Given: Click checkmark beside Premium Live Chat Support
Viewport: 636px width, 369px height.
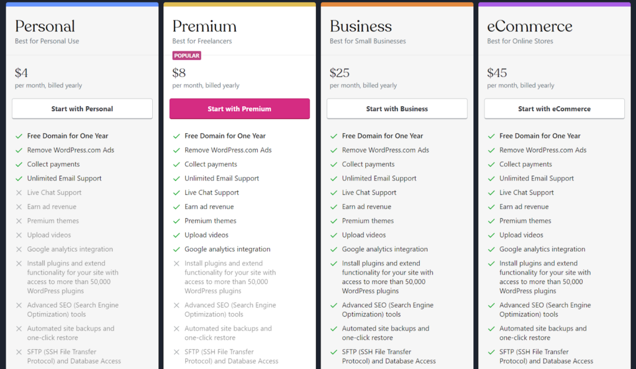Looking at the screenshot, I should coord(176,193).
